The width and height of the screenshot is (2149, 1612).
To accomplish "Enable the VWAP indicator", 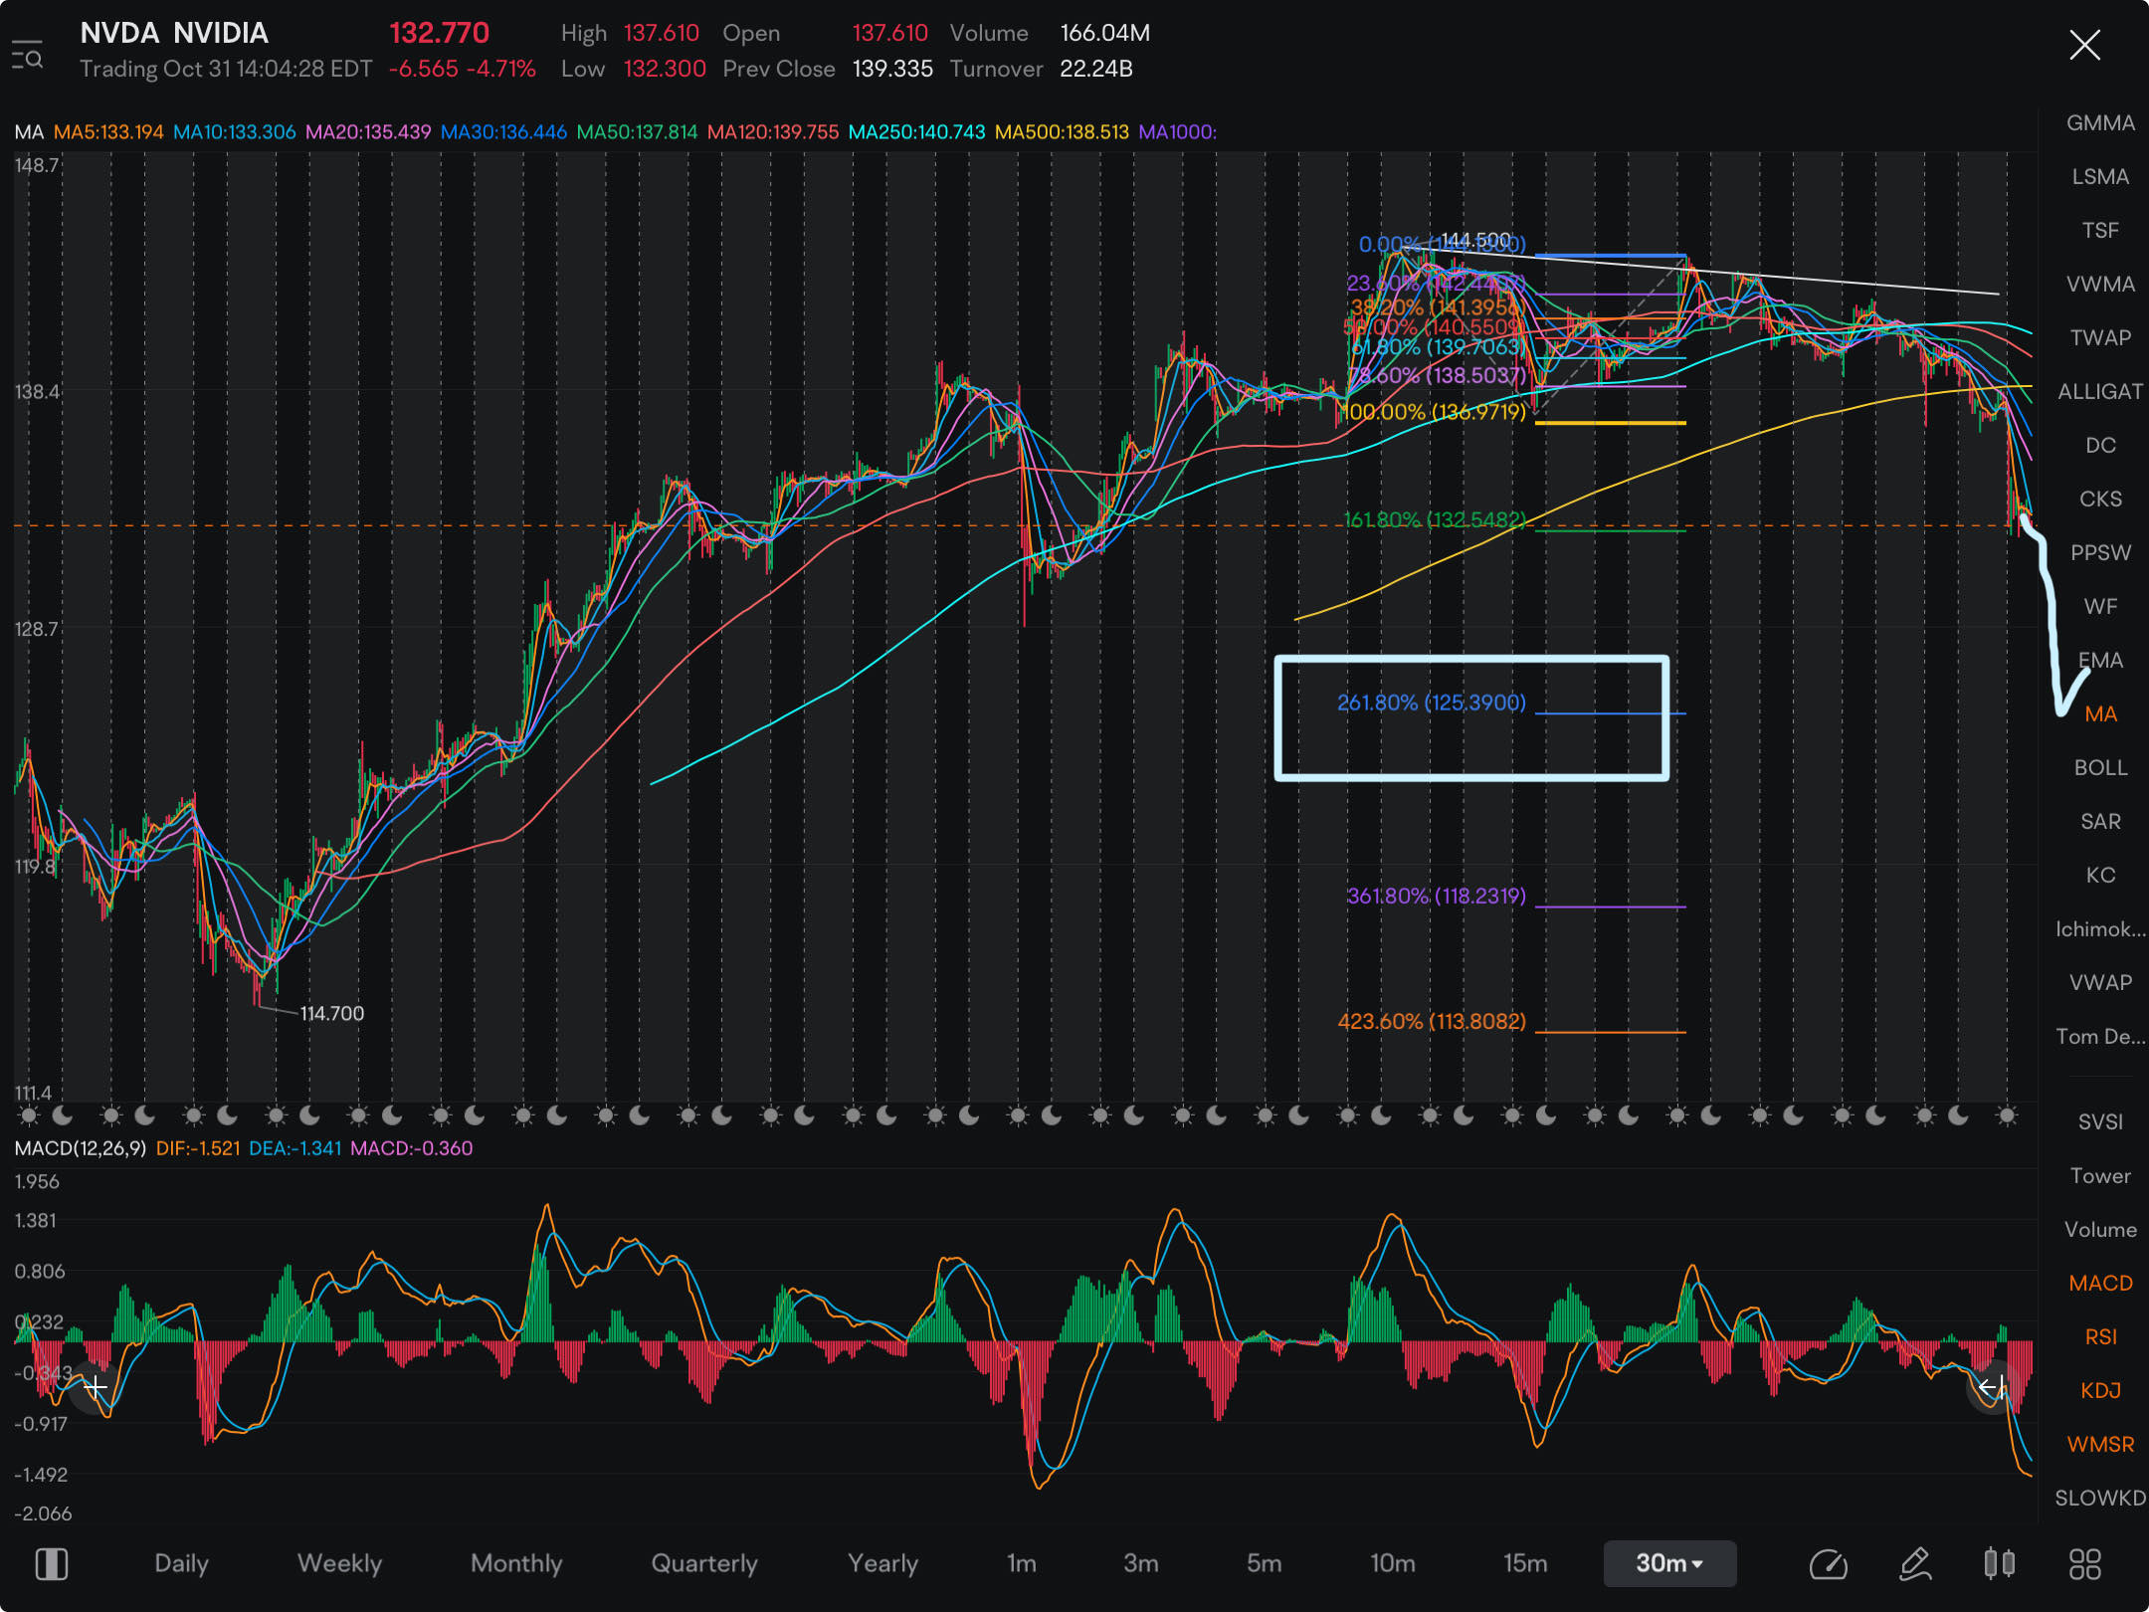I will [x=2100, y=983].
